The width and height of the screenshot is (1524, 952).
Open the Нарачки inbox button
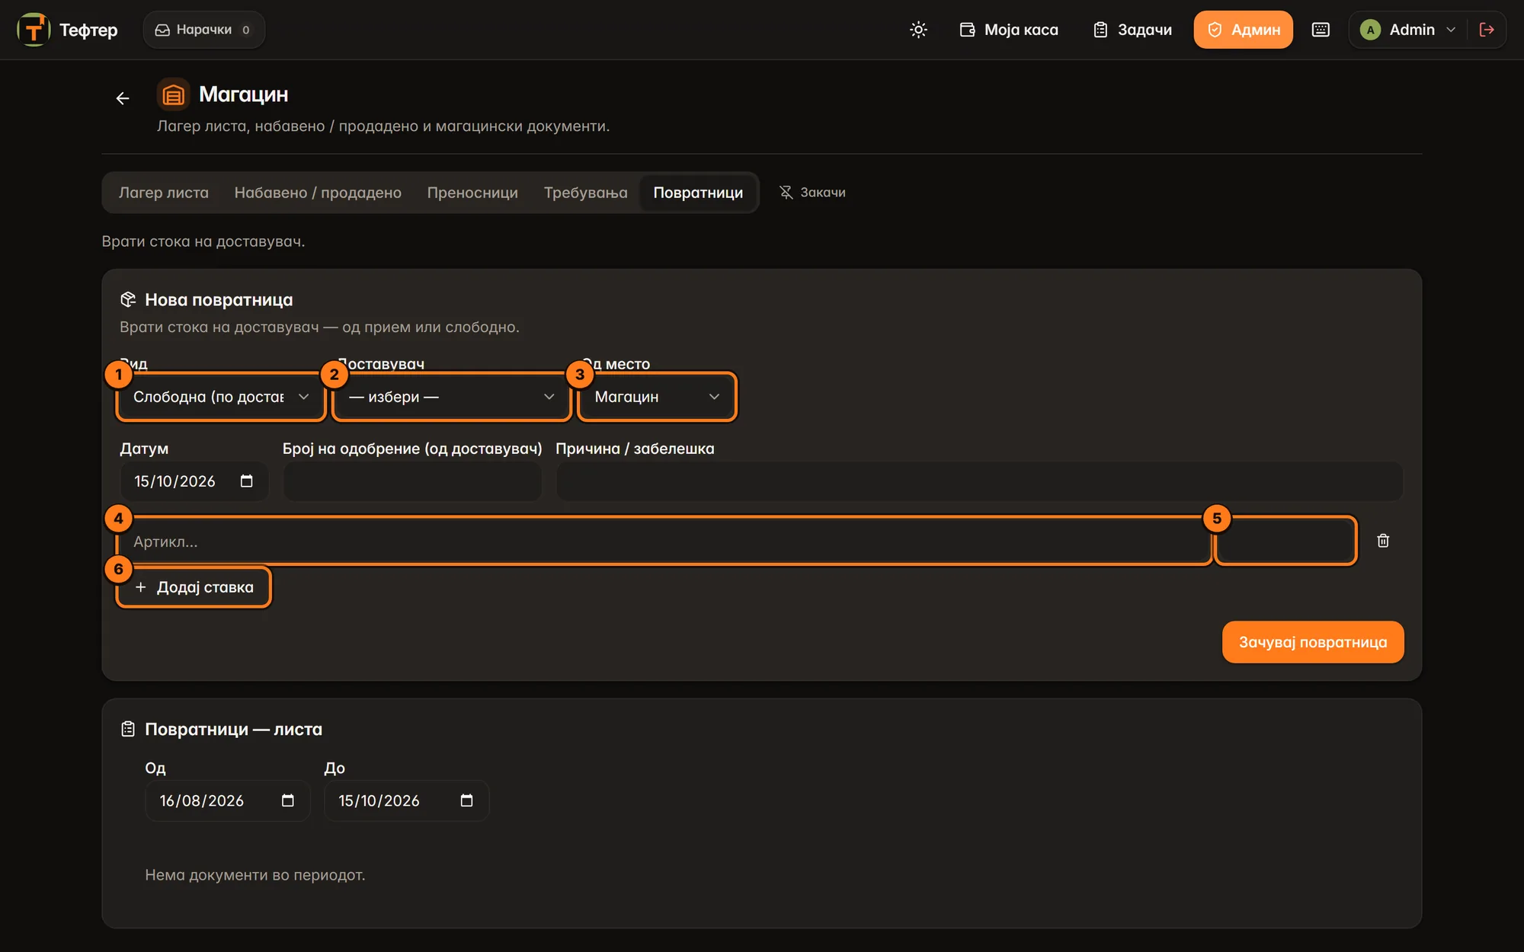click(x=203, y=30)
